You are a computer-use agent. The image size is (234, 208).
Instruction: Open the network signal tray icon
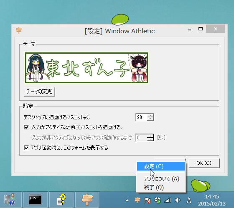click(x=168, y=200)
